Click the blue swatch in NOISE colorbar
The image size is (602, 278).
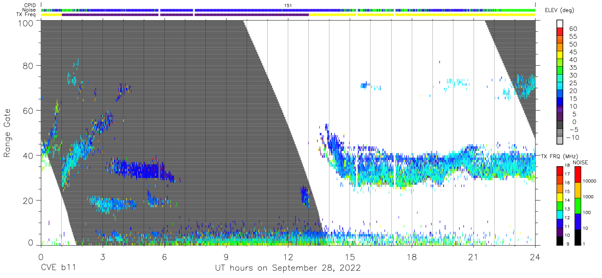[x=577, y=221]
